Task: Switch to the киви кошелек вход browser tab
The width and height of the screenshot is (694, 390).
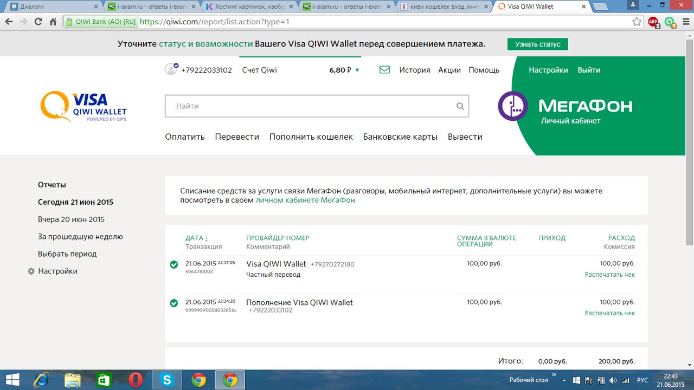Action: pyautogui.click(x=445, y=6)
